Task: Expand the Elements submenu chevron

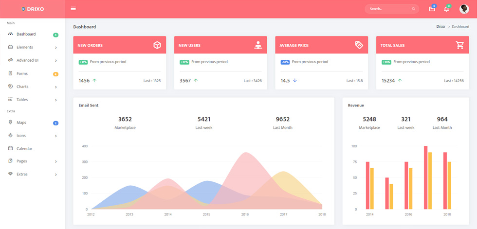Action: [55, 48]
